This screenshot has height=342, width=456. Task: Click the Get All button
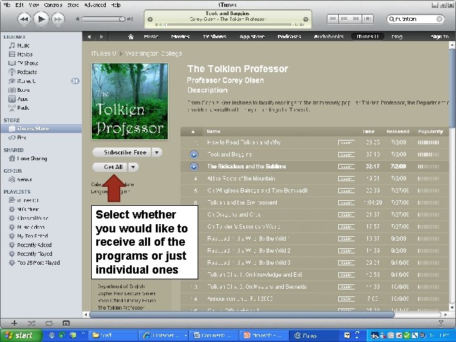110,167
